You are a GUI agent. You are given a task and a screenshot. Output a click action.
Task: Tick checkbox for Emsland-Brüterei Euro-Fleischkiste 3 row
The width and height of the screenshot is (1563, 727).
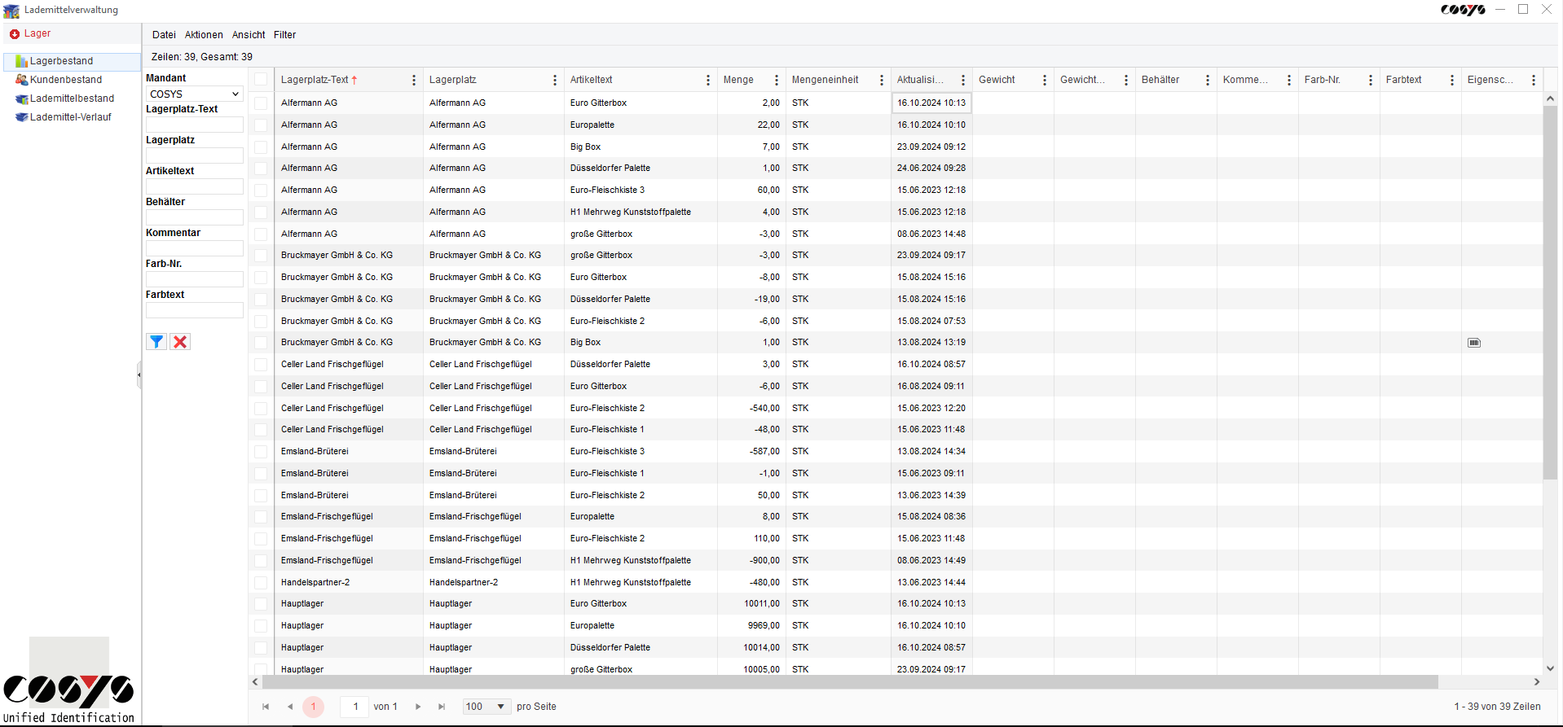point(261,452)
